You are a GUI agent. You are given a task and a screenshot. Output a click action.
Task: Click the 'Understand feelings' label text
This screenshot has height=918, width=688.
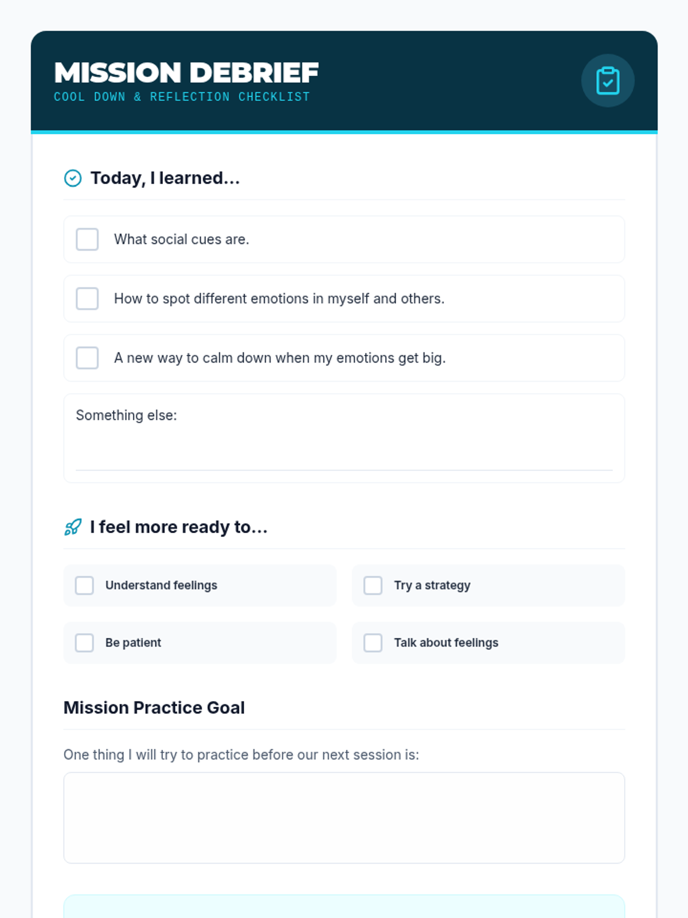click(161, 585)
